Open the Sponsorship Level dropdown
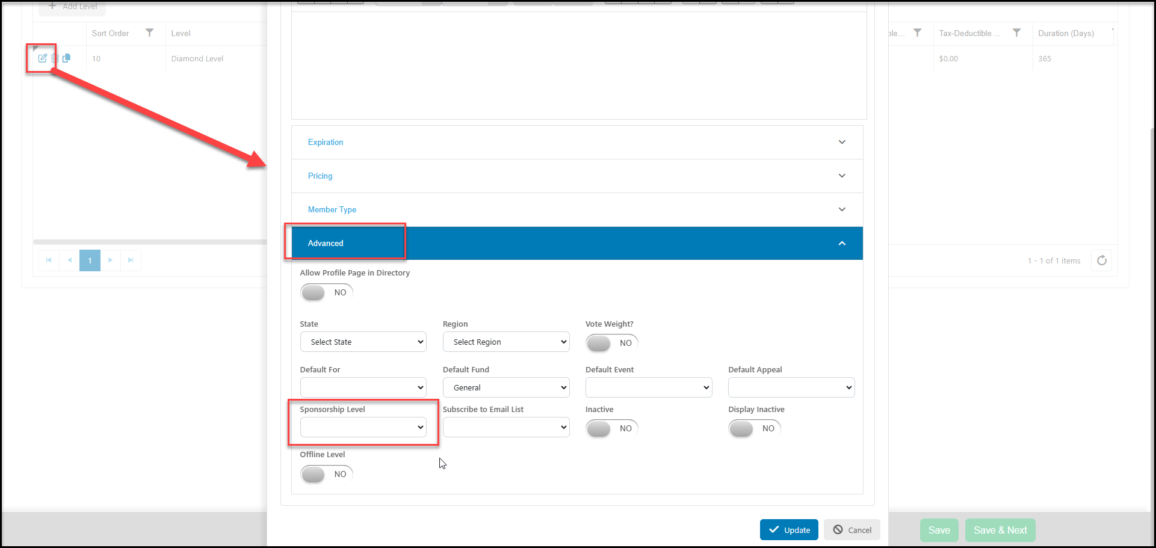The height and width of the screenshot is (548, 1156). (363, 427)
